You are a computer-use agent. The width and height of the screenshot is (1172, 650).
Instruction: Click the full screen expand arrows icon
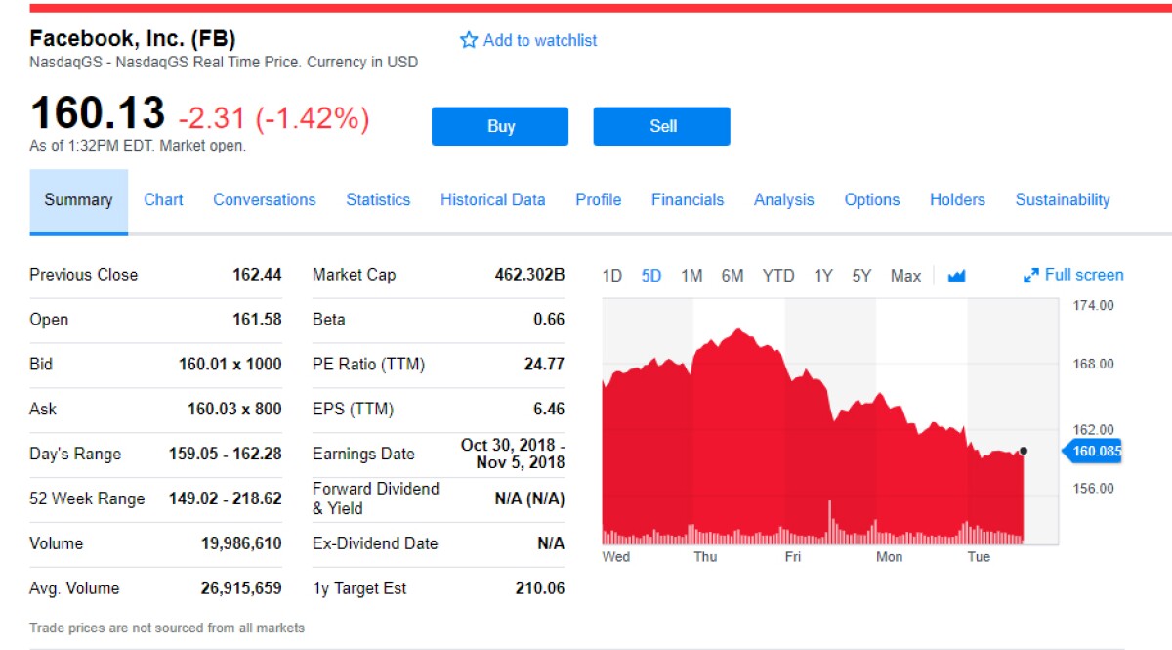click(1030, 276)
